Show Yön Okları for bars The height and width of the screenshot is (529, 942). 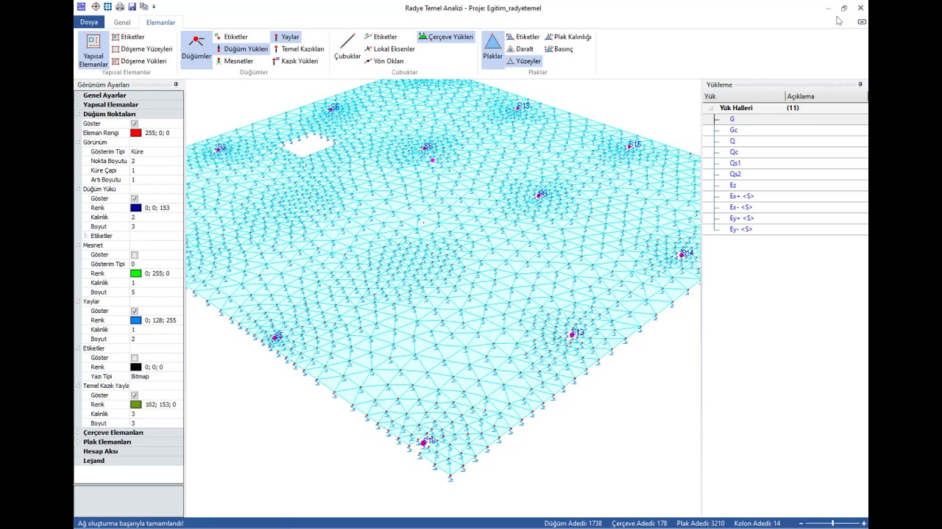[384, 61]
